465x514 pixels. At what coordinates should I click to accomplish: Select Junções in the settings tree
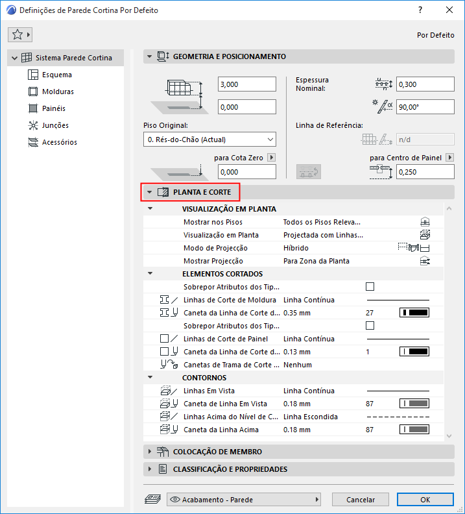pos(55,125)
